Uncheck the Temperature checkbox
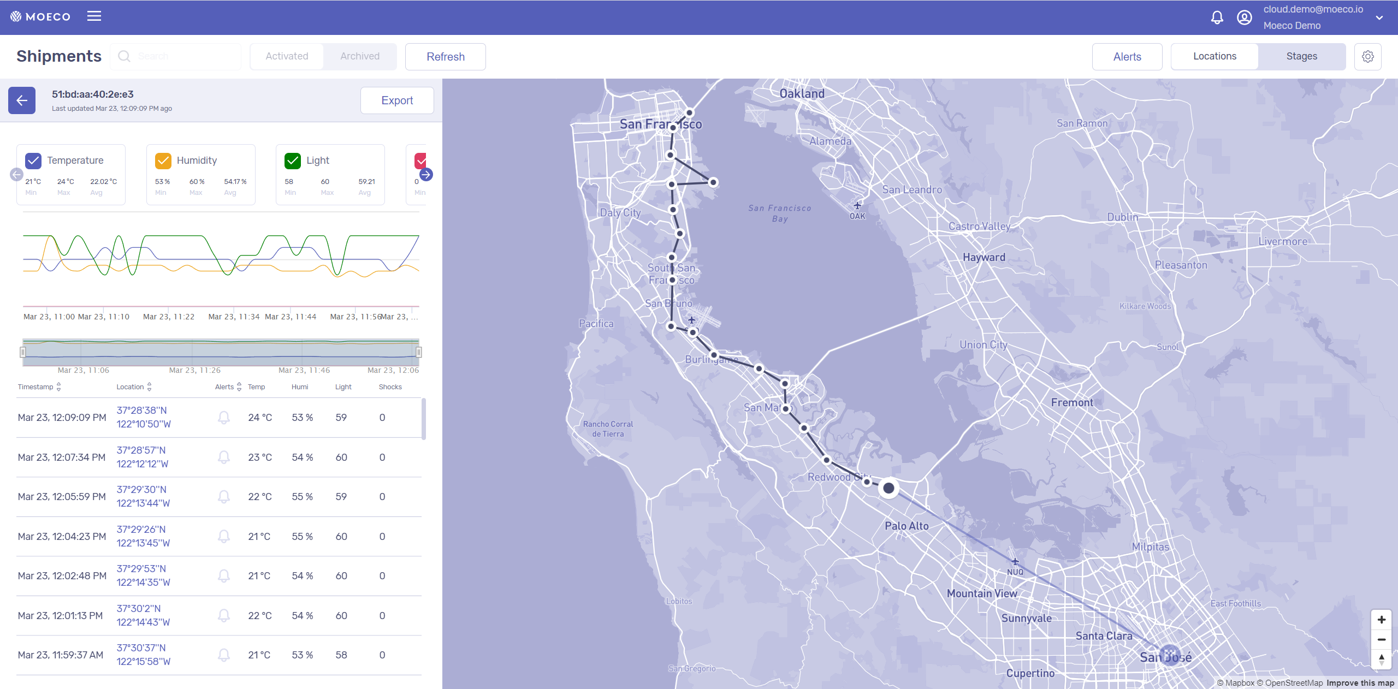The image size is (1398, 689). [33, 161]
